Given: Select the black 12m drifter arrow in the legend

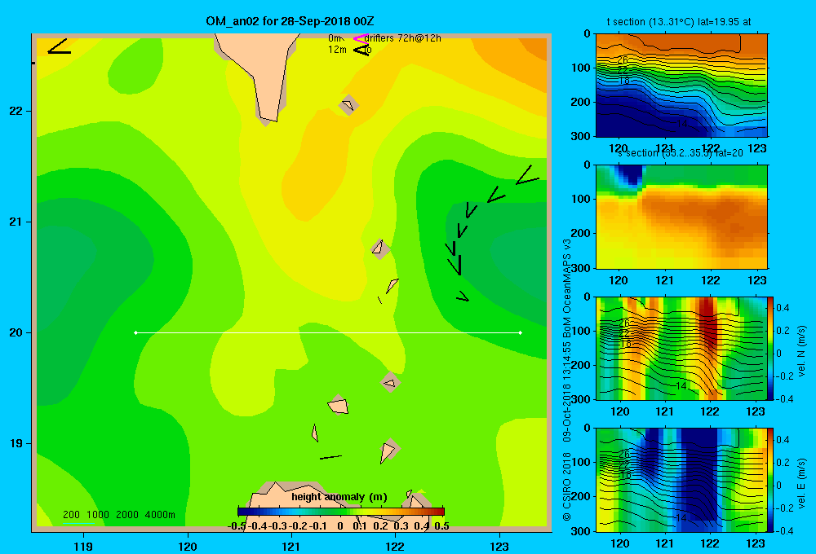Looking at the screenshot, I should tap(361, 50).
